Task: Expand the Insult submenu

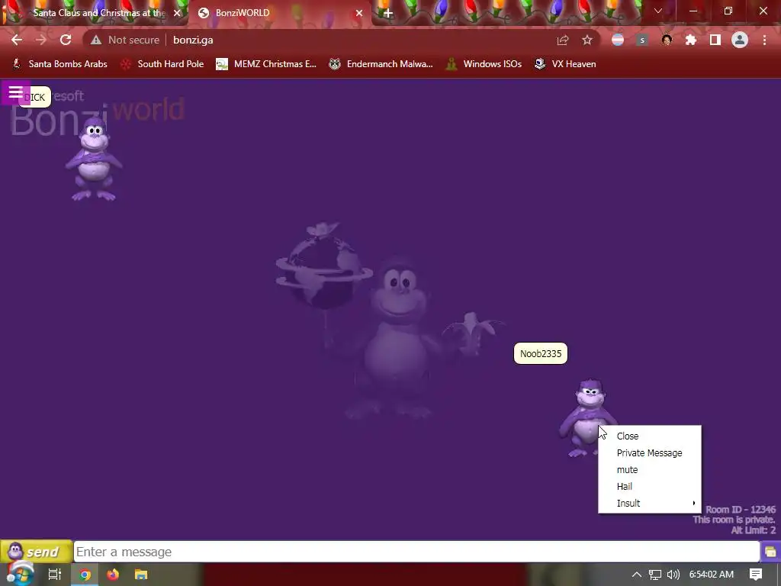Action: click(650, 504)
